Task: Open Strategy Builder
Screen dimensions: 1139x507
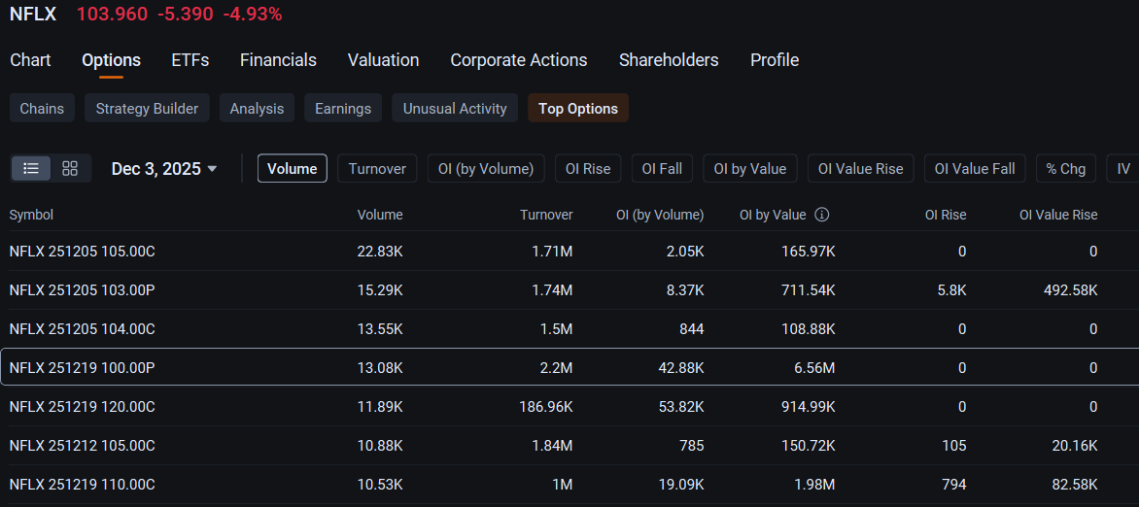Action: point(147,108)
